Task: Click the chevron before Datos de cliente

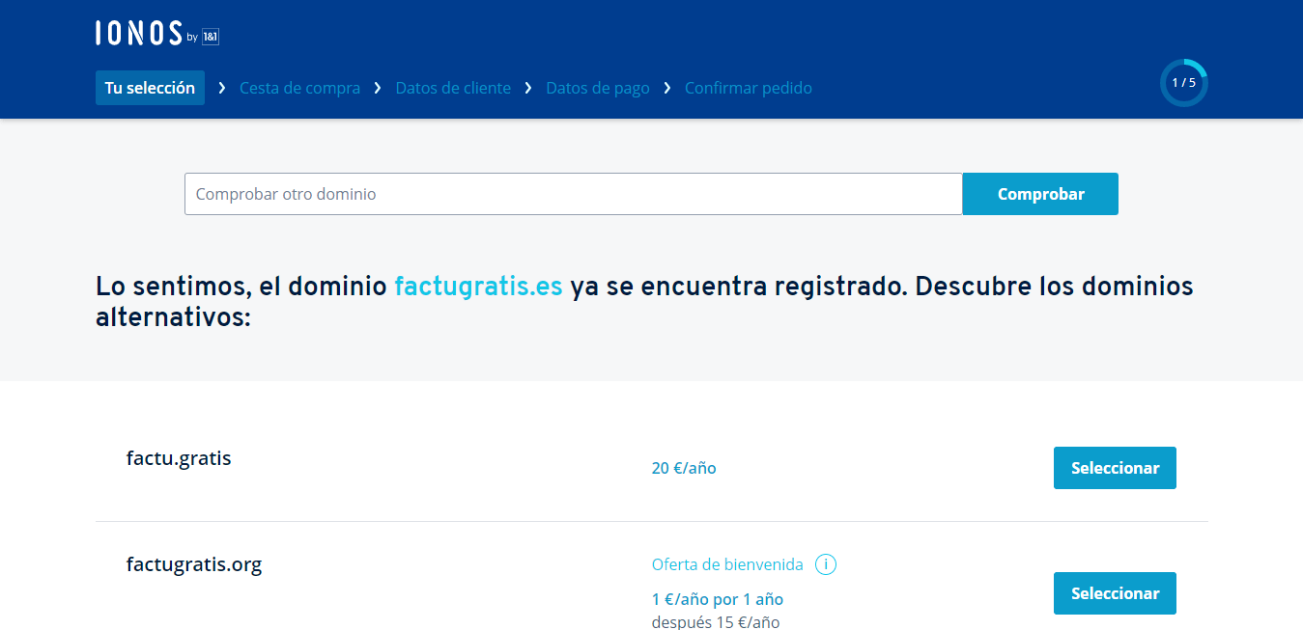Action: pyautogui.click(x=378, y=88)
